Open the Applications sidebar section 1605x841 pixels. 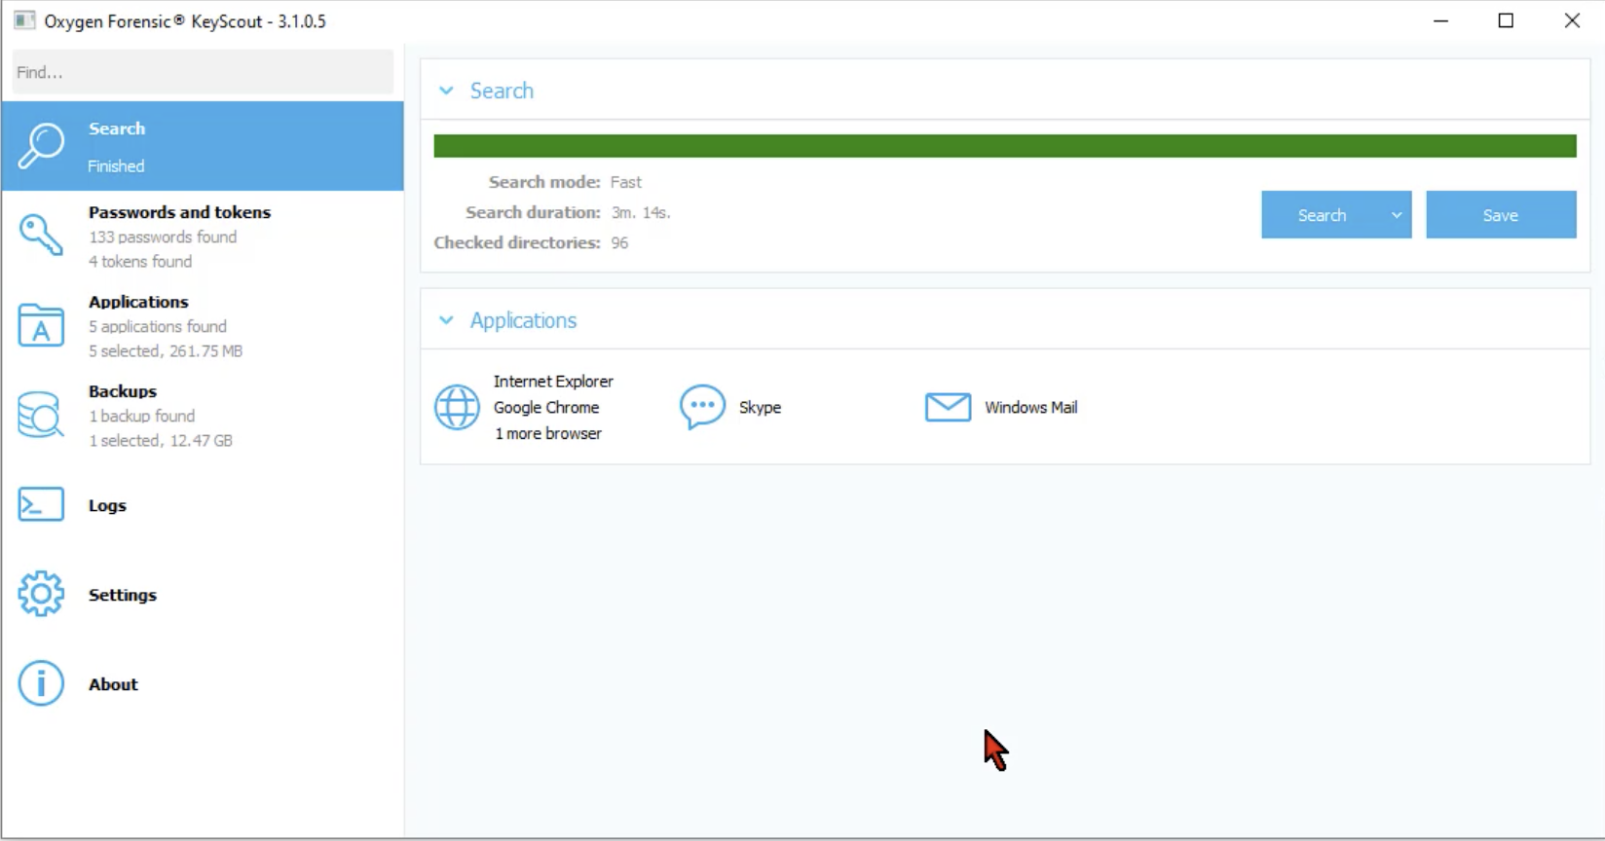[203, 325]
